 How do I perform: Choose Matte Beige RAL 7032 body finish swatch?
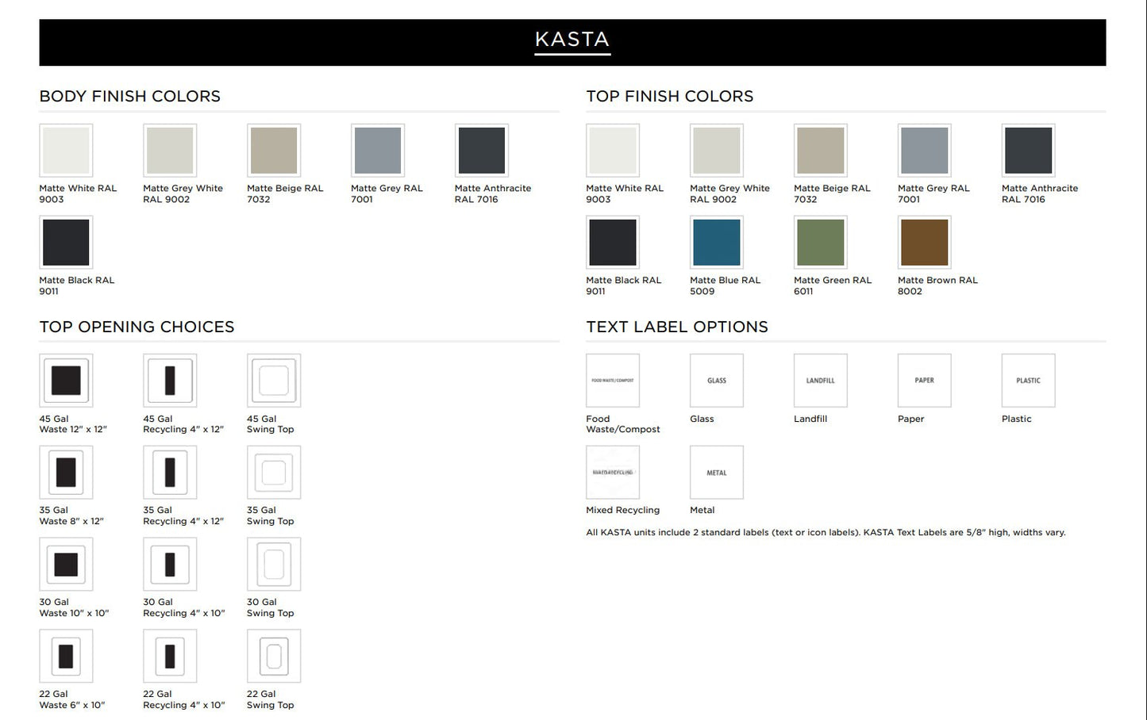(274, 151)
